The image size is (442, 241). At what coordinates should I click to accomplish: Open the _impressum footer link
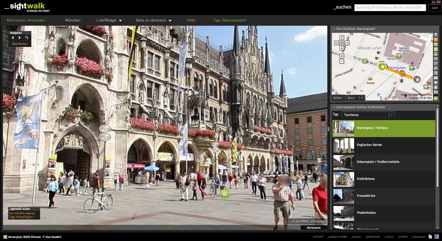(418, 237)
